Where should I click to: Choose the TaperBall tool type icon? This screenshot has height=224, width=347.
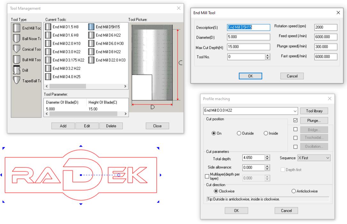point(16,81)
